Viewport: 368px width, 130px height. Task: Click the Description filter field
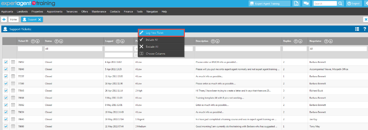238,49
